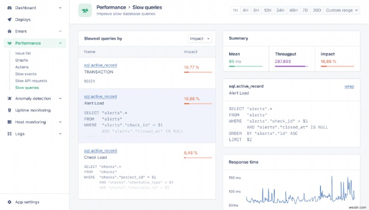
Task: Expand the Errors menu chevron
Action: (60, 31)
